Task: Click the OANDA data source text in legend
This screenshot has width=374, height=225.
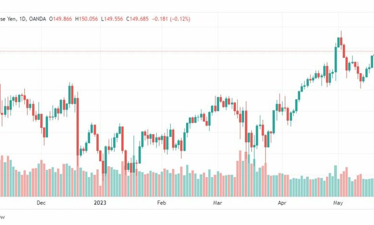Action: pyautogui.click(x=37, y=19)
